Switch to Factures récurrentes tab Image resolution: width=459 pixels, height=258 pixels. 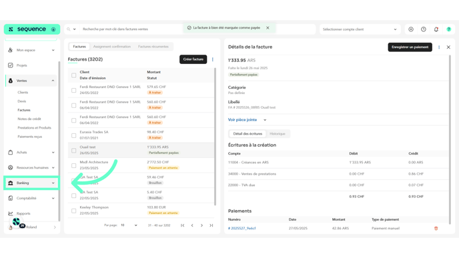coord(153,47)
